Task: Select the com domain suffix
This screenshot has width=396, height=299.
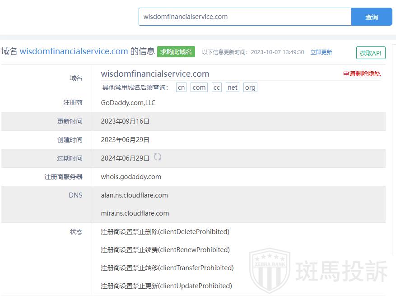Action: (x=199, y=87)
